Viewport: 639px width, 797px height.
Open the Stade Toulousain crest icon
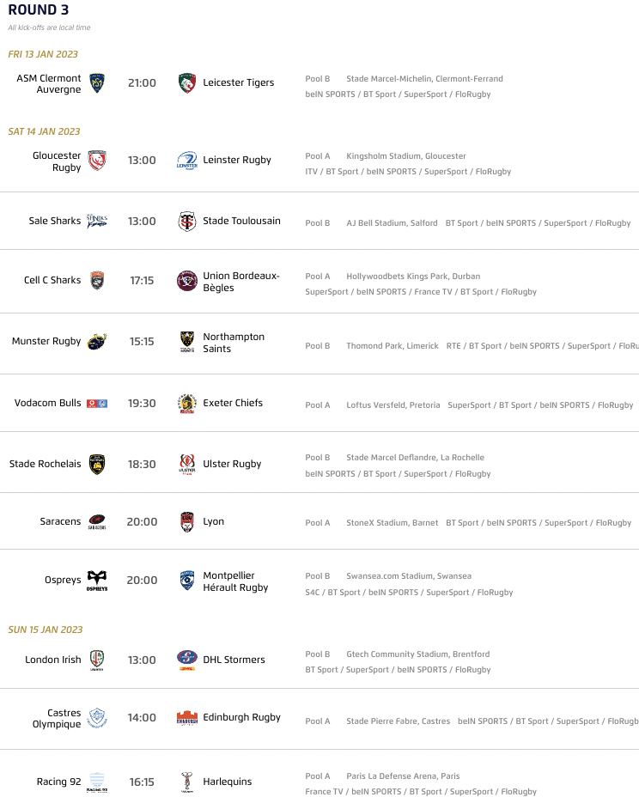186,222
